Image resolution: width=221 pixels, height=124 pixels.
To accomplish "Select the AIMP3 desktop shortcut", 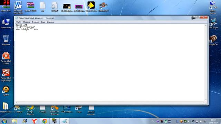I will (x=6, y=91).
